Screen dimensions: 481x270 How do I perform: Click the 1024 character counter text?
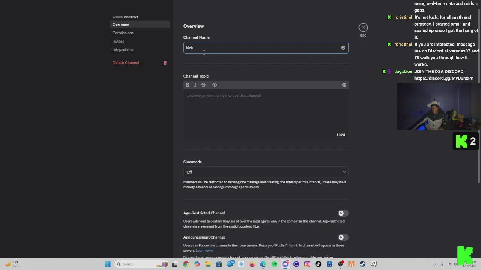coord(340,135)
